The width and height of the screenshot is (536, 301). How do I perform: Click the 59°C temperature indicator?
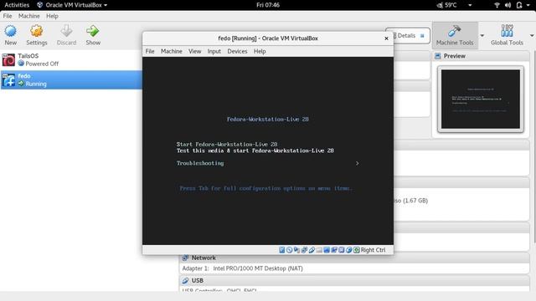[446, 5]
